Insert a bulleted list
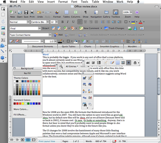 tap(108, 22)
